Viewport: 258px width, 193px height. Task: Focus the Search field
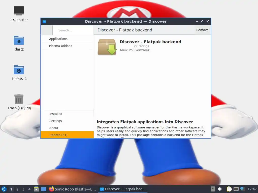pyautogui.click(x=73, y=30)
